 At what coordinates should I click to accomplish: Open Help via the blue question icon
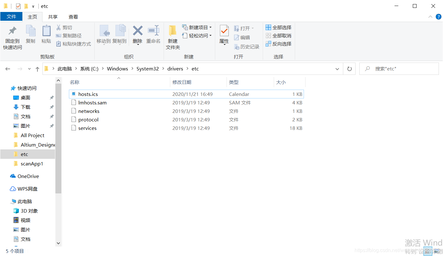[438, 17]
